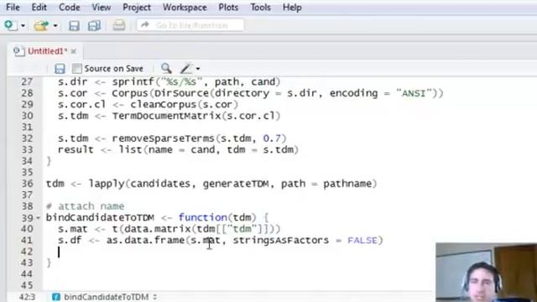Open the bindCandidateToTDM function navigator
The width and height of the screenshot is (537, 302).
click(x=110, y=297)
